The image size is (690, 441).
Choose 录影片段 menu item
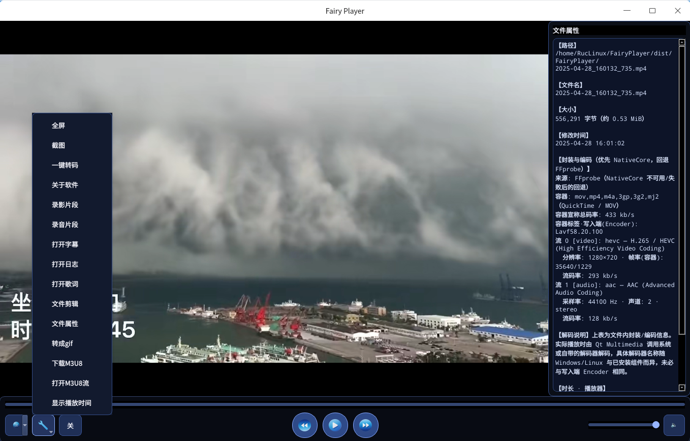72,205
